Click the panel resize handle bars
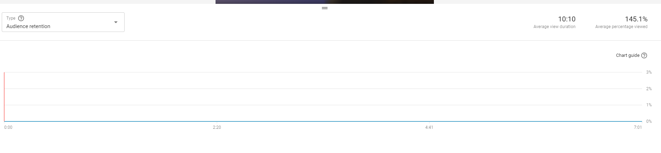Viewport: 661px width, 153px height. [325, 8]
